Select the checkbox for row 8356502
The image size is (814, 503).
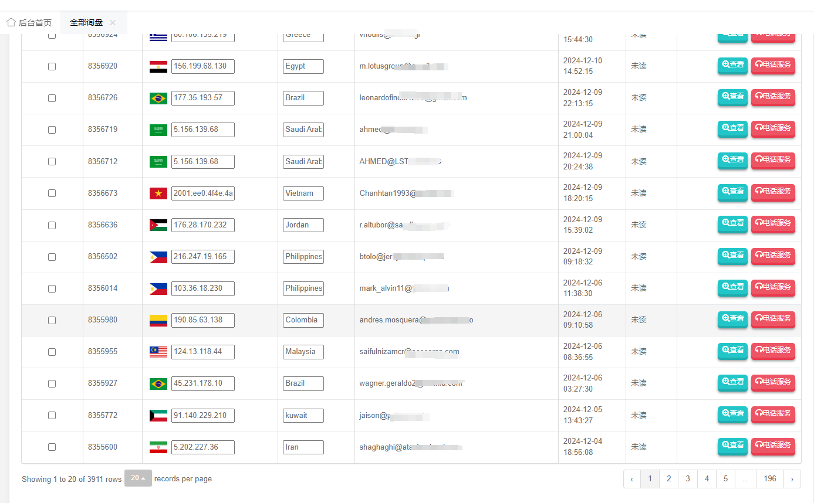point(52,257)
